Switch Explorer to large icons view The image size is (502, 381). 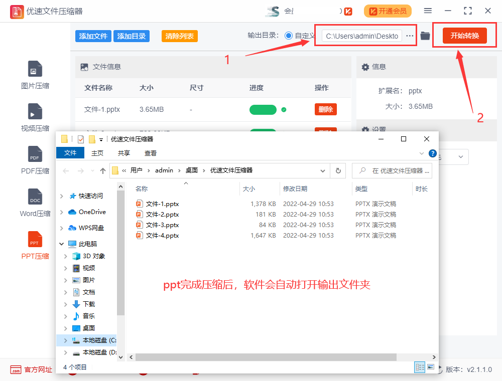[431, 367]
